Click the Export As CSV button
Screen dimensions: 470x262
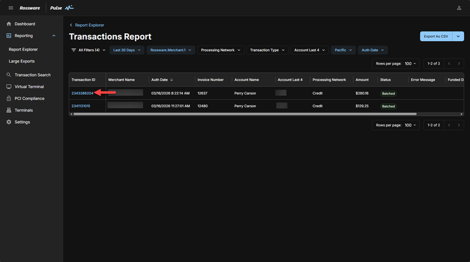tap(436, 36)
